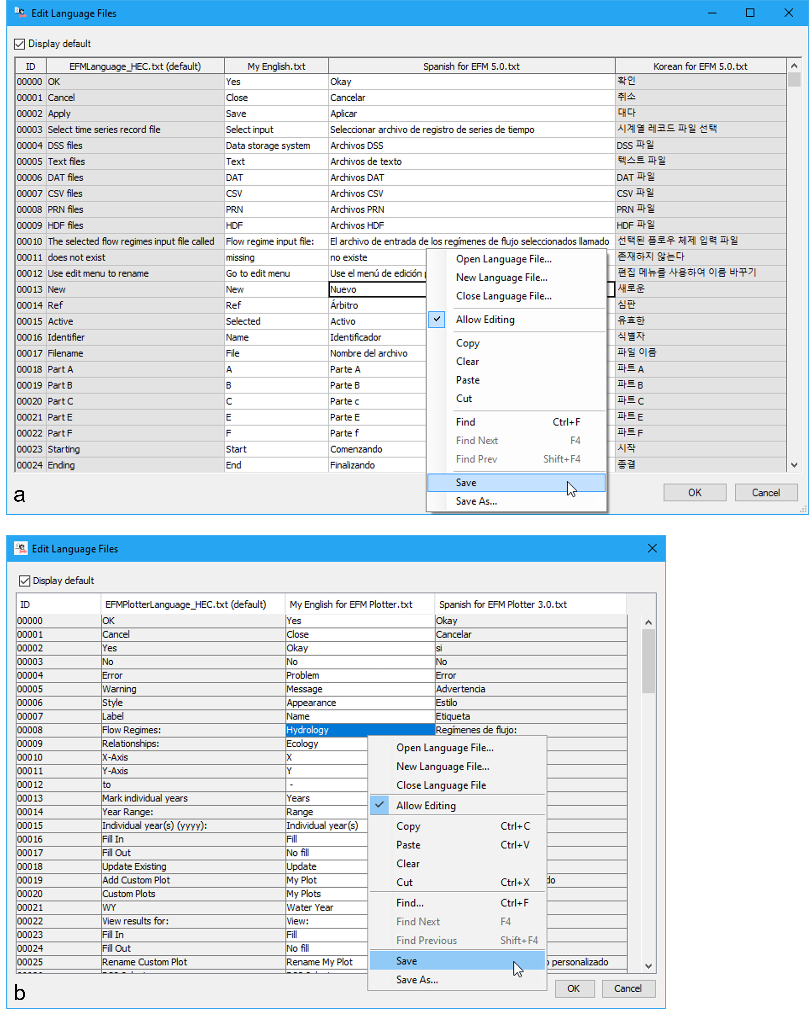The height and width of the screenshot is (1019, 809).
Task: Uncheck Display default in top window
Action: (19, 44)
